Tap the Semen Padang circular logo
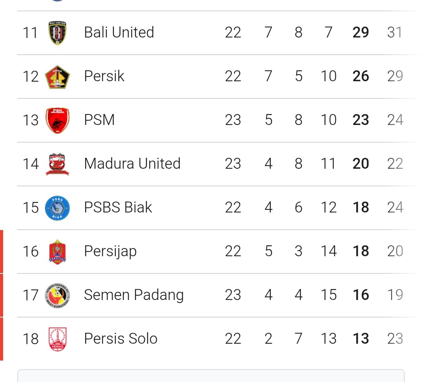The height and width of the screenshot is (382, 422). click(57, 295)
